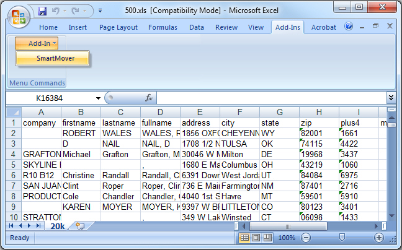
Task: Switch to the Page Layout ribbon tab
Action: (x=118, y=27)
